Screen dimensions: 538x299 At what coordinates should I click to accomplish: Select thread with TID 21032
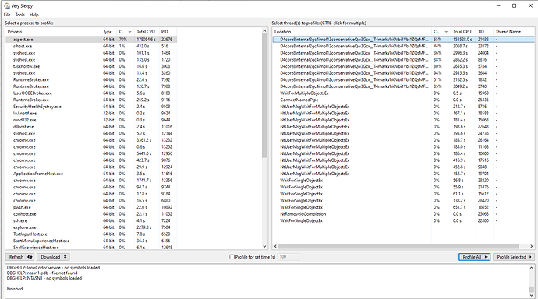(x=404, y=40)
